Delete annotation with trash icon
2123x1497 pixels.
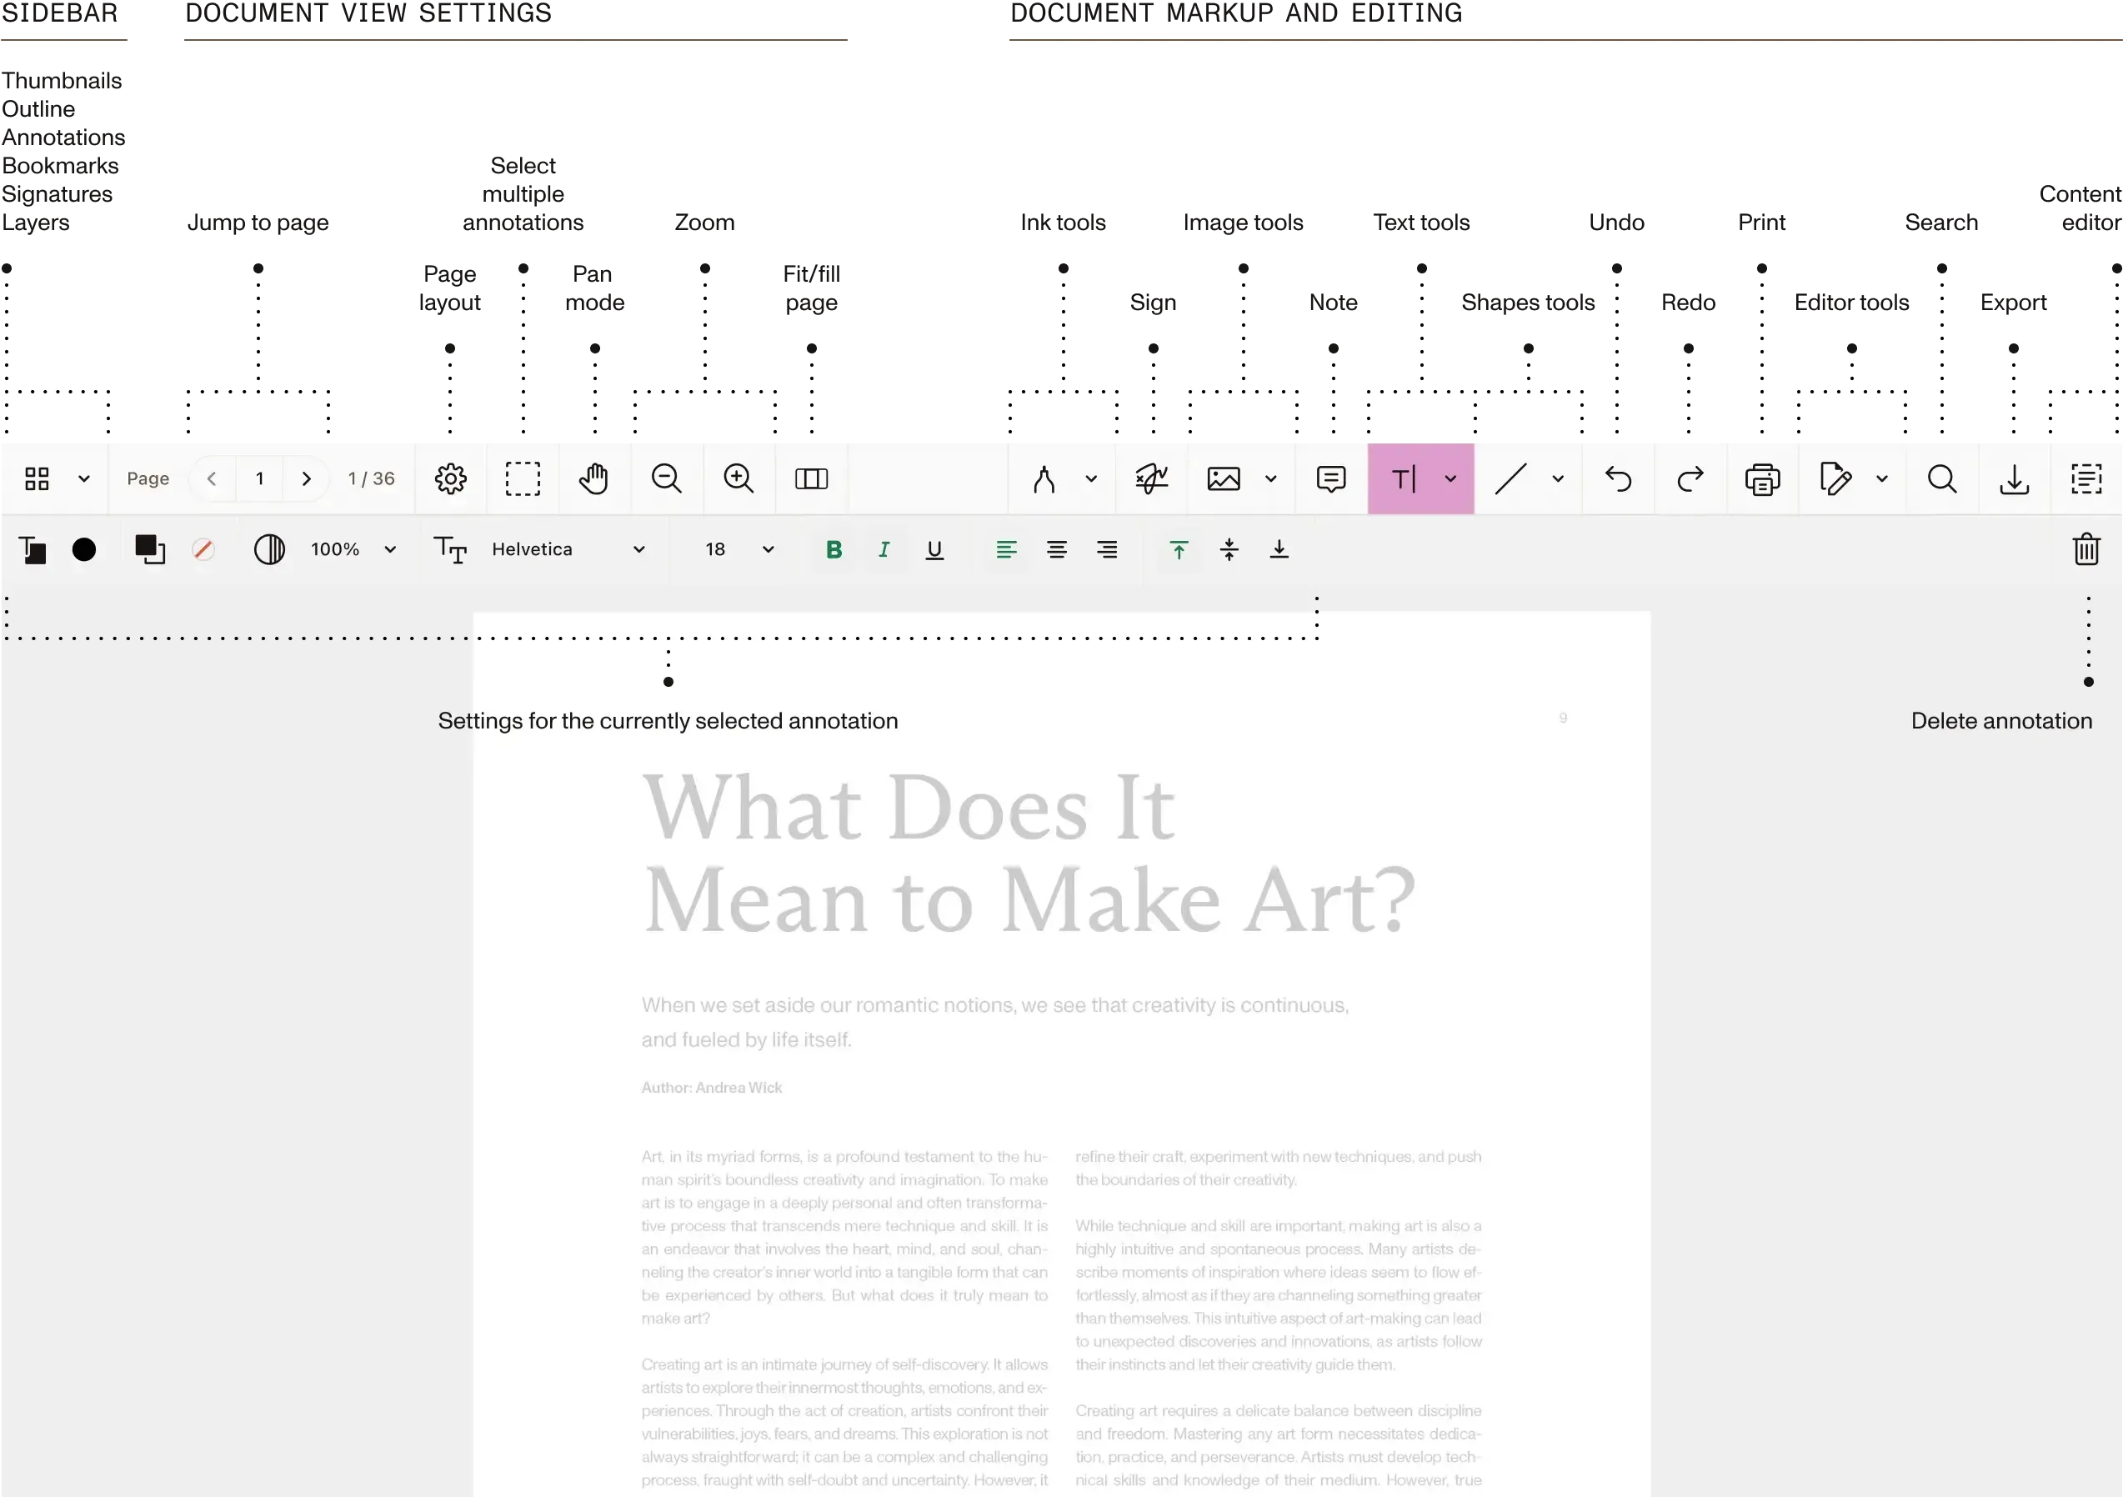pyautogui.click(x=2086, y=549)
